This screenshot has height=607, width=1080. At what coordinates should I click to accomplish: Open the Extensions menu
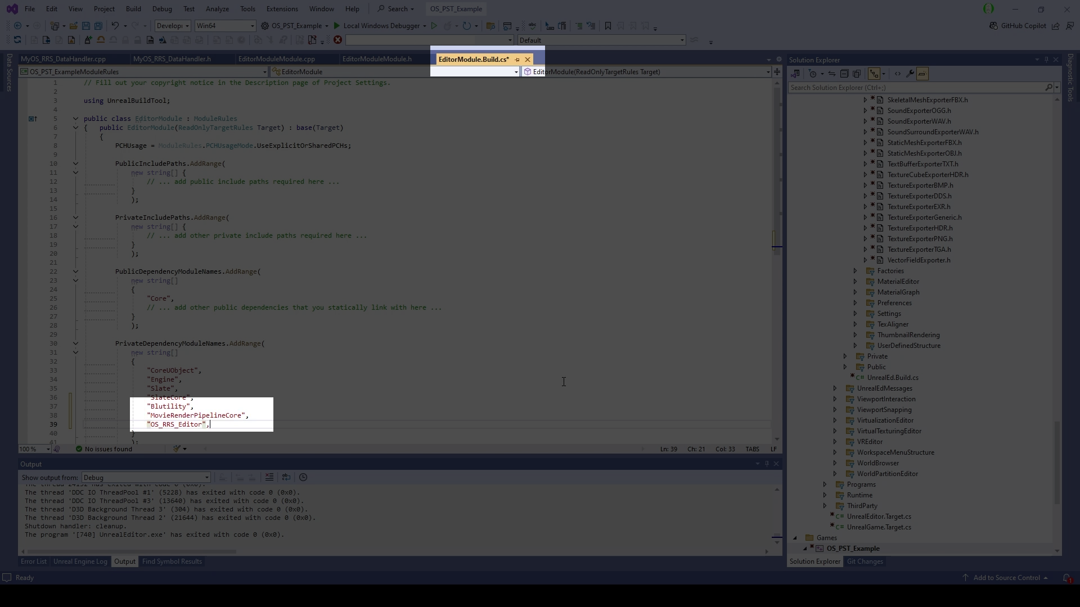click(282, 9)
